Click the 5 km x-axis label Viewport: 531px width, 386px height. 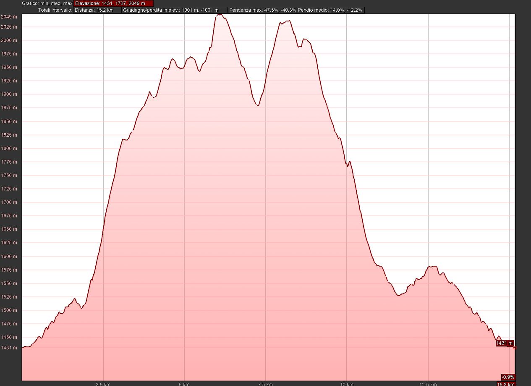tap(184, 383)
